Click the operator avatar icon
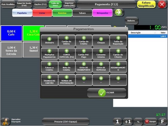This screenshot has height=126, width=168. click(x=5, y=121)
